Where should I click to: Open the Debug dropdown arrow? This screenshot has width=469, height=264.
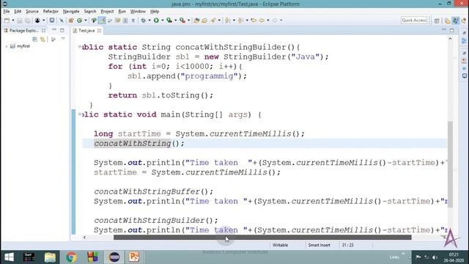click(x=149, y=21)
